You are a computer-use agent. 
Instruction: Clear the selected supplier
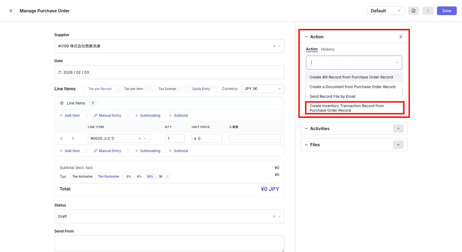tap(274, 46)
